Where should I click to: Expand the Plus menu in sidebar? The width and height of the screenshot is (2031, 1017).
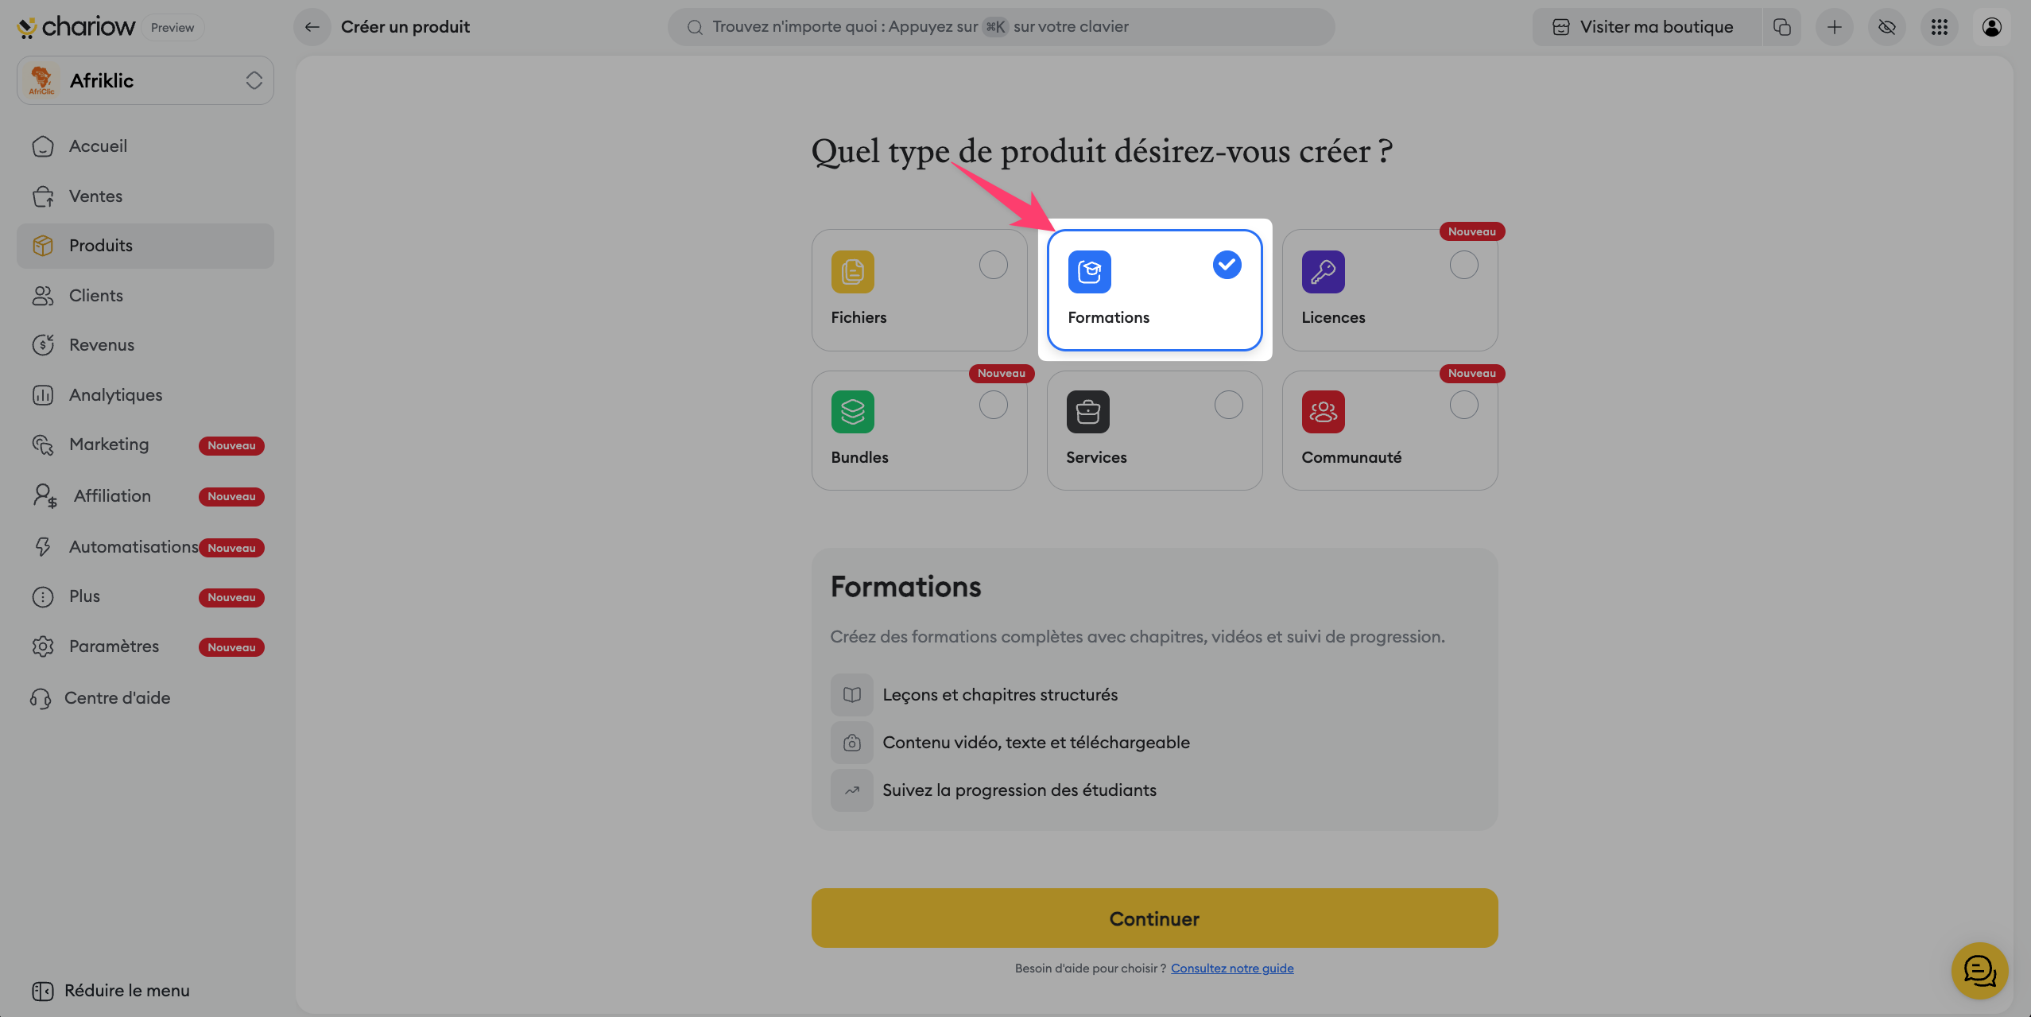click(x=84, y=596)
